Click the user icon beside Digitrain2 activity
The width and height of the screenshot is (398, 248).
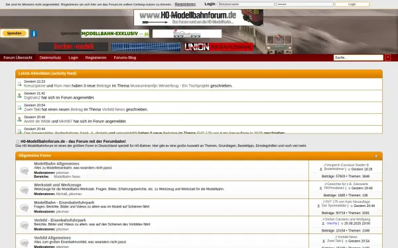(x=19, y=96)
